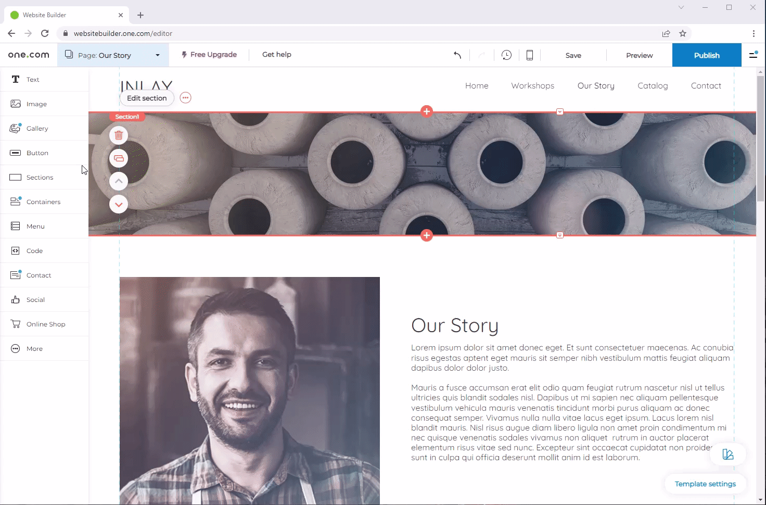Select the portrait photo of the man
The width and height of the screenshot is (766, 505).
point(249,390)
